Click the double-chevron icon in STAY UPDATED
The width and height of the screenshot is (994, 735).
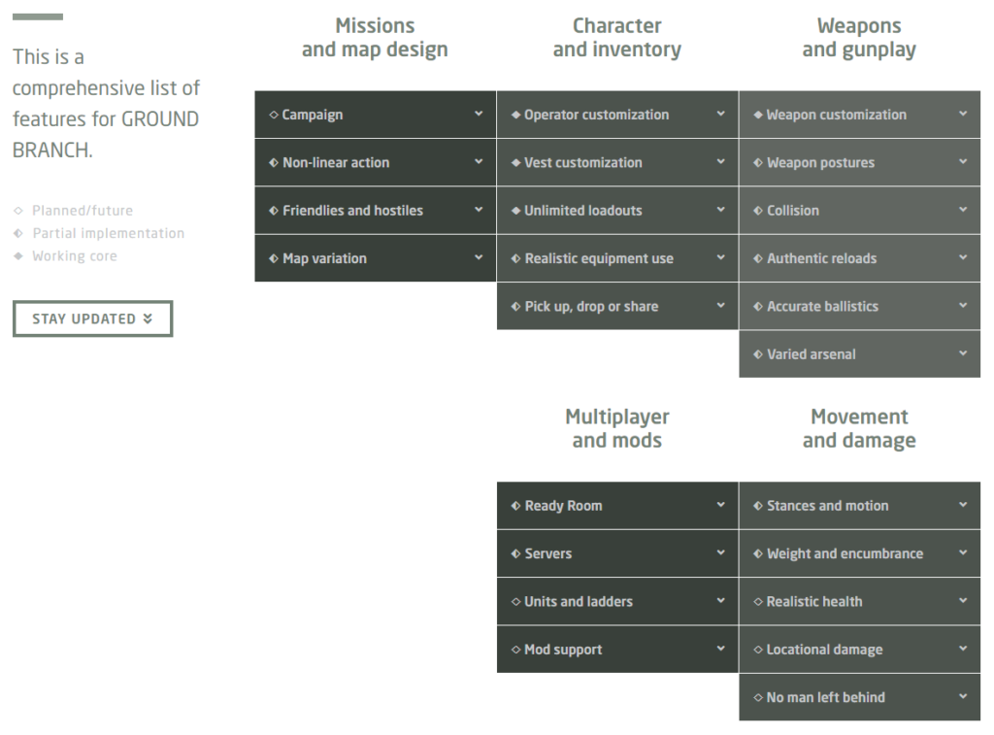tap(148, 318)
